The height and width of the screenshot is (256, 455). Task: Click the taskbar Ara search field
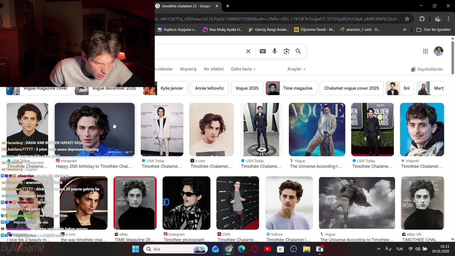(176, 249)
